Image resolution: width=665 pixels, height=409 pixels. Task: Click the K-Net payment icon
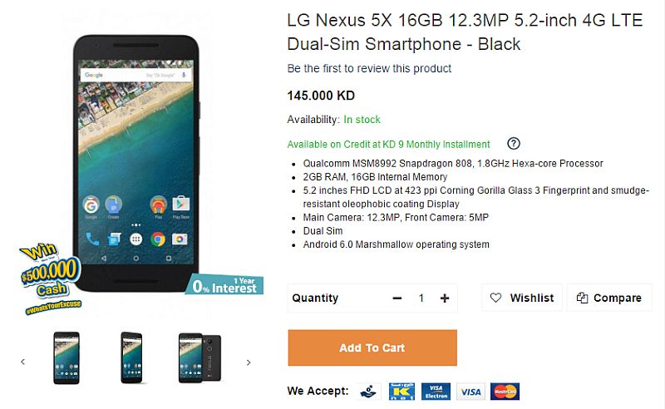(x=401, y=392)
